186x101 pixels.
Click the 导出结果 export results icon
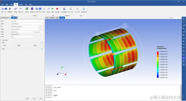(78, 9)
